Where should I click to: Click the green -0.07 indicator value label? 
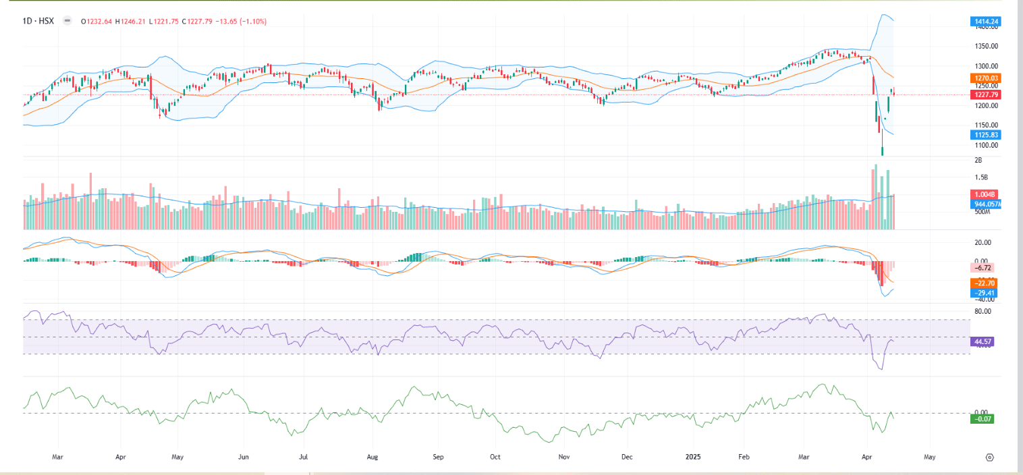pyautogui.click(x=982, y=419)
